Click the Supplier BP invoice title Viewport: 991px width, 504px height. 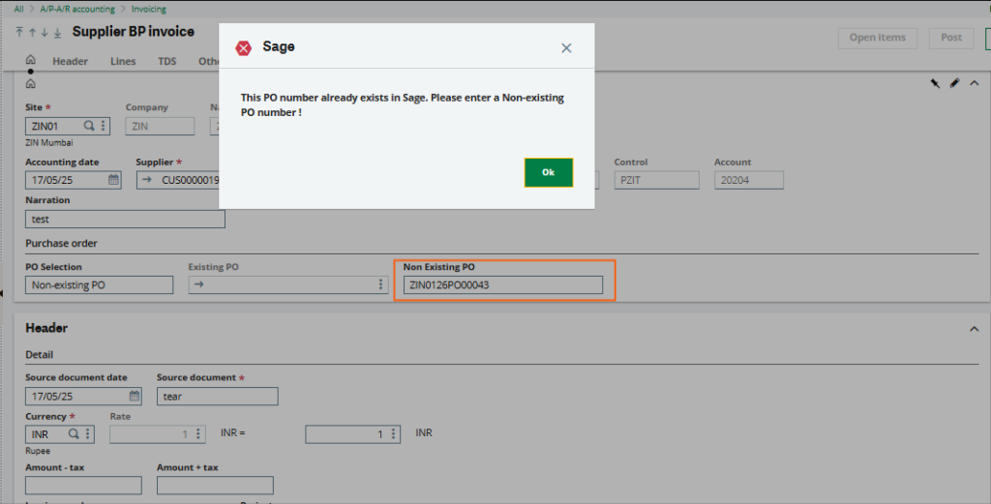tap(134, 32)
